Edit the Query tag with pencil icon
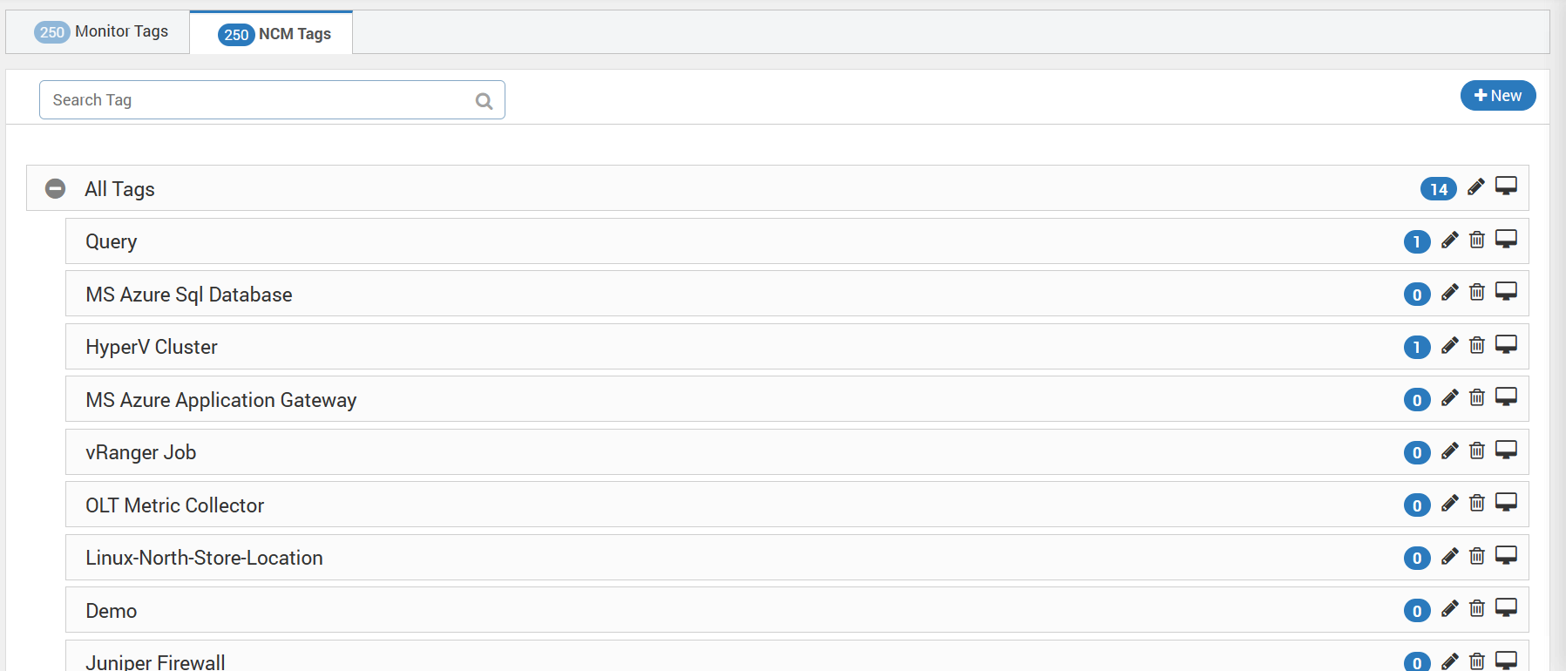1566x671 pixels. click(x=1449, y=240)
